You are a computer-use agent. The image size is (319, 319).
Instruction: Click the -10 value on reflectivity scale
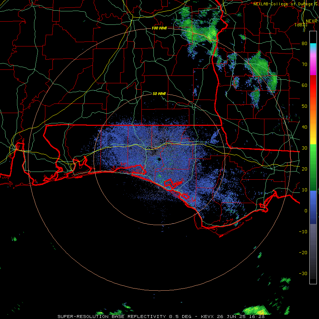coord(303,232)
